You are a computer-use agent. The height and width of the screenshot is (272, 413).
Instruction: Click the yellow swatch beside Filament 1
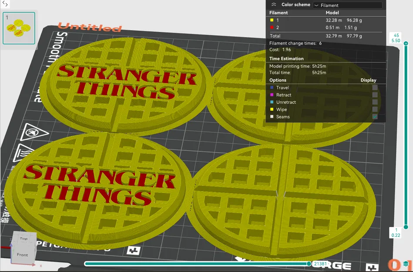click(x=272, y=20)
